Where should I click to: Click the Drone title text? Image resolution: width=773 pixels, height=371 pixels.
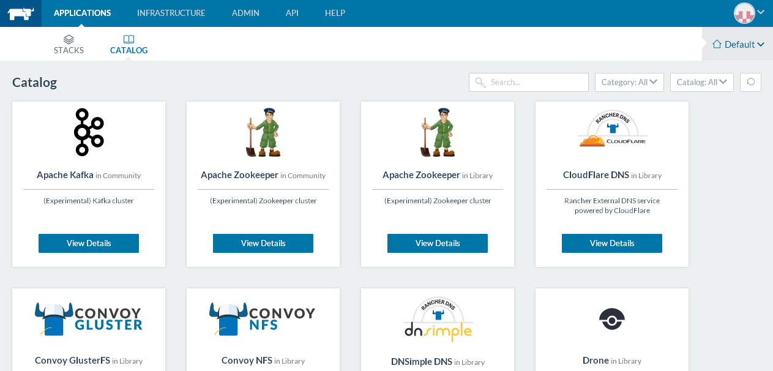point(596,360)
